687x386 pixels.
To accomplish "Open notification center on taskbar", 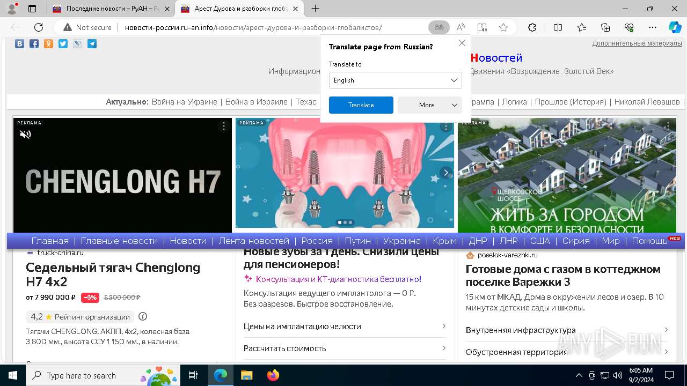I will pos(669,375).
